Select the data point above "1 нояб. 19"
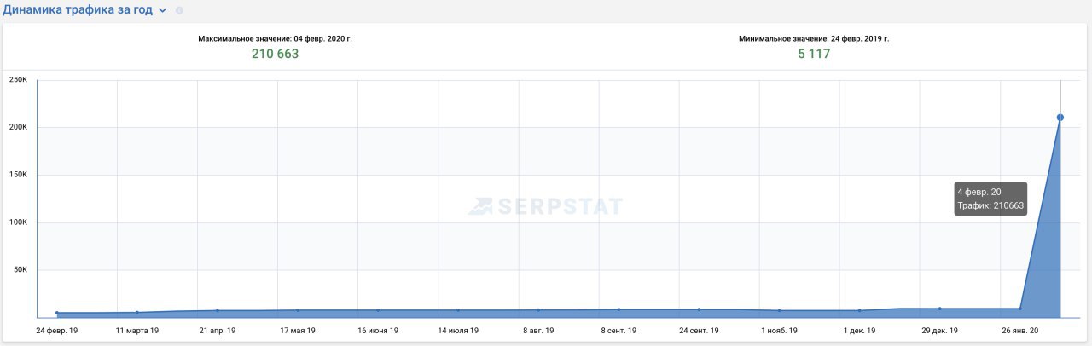Viewport: 1092px width, 346px height. pos(779,310)
